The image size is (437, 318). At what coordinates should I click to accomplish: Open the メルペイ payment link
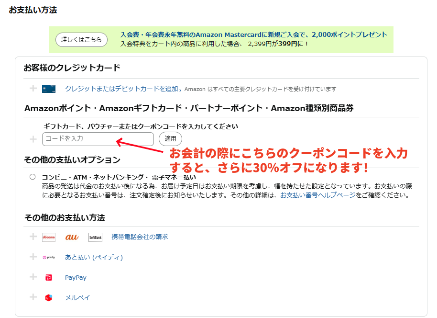pos(77,297)
